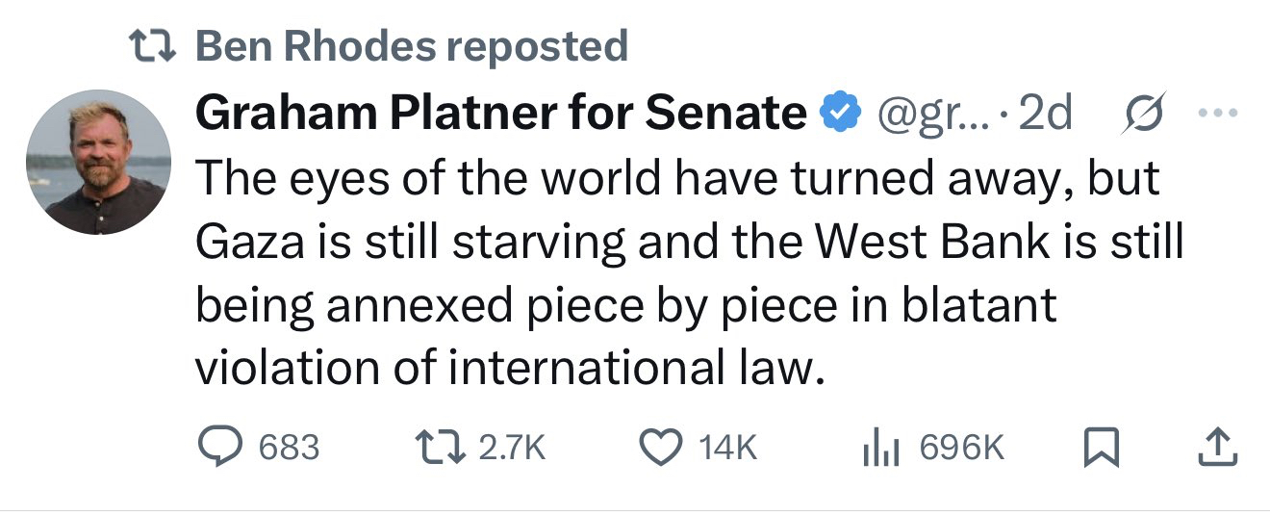This screenshot has width=1270, height=515.
Task: Open the tweet text about Gaza
Action: tap(673, 273)
